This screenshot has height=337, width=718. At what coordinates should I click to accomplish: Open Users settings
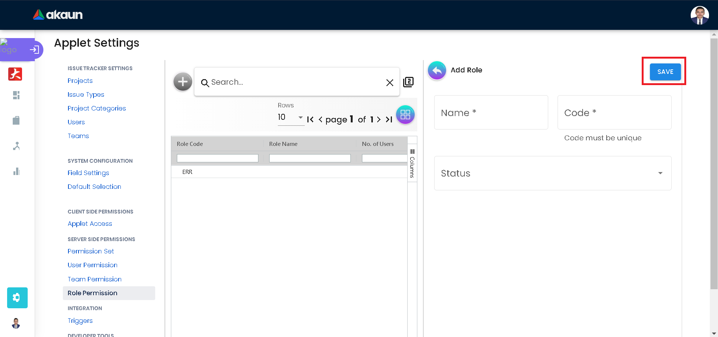76,122
